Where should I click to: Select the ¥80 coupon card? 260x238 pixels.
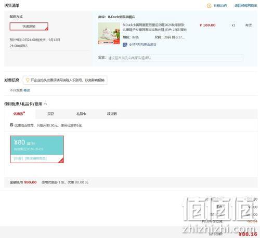[x=37, y=149]
